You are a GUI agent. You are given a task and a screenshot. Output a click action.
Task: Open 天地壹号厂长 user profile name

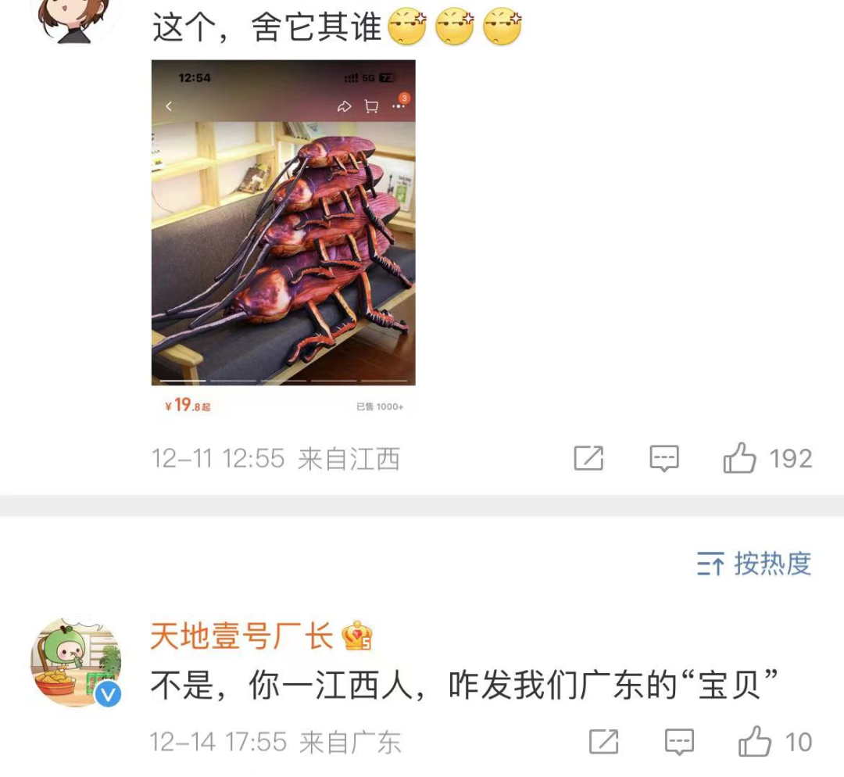(x=241, y=636)
